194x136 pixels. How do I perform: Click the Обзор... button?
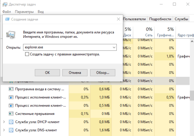103,73
